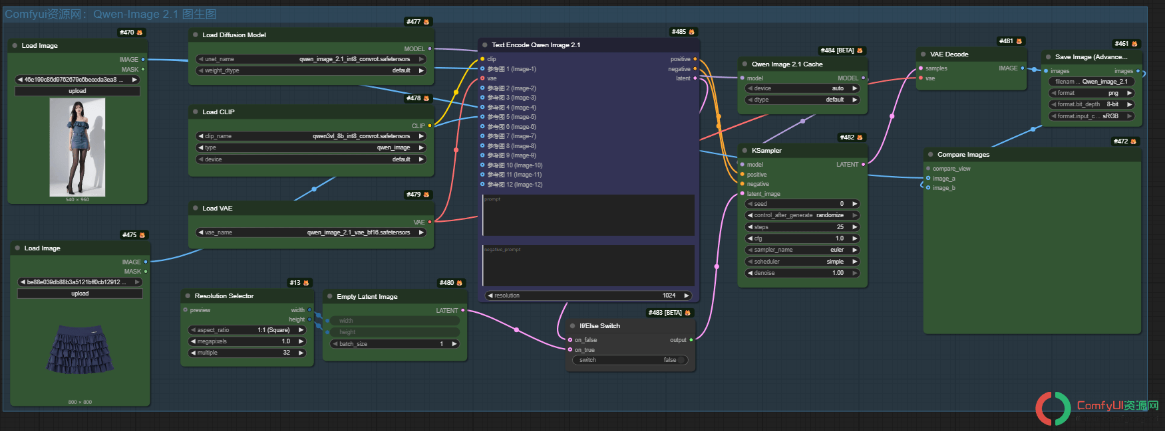Screen dimensions: 1165x431
Task: Collapse the KSampler node via its title dot
Action: point(745,151)
